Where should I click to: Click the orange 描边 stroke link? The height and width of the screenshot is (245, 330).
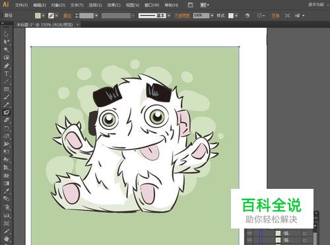pyautogui.click(x=67, y=16)
